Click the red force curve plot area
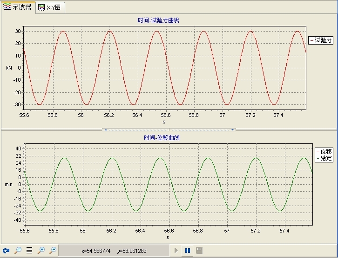This screenshot has width=338, height=258. click(x=164, y=67)
